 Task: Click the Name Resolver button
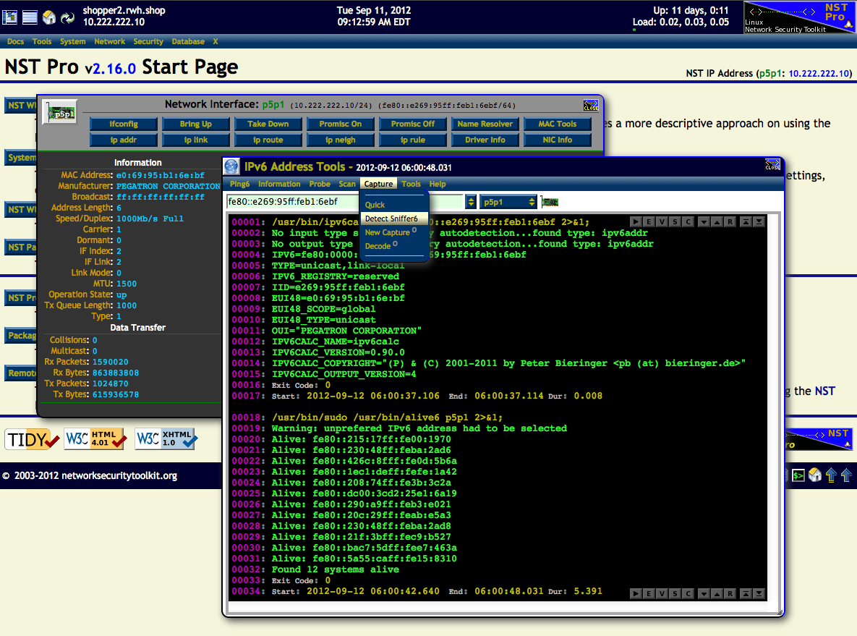point(485,124)
